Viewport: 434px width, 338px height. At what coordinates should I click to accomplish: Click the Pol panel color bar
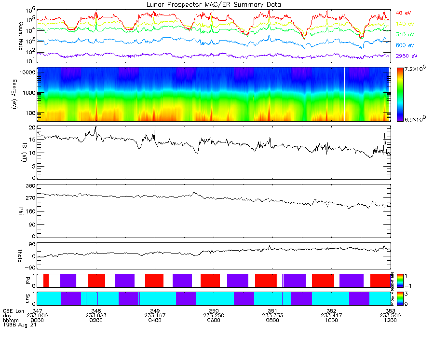point(400,281)
